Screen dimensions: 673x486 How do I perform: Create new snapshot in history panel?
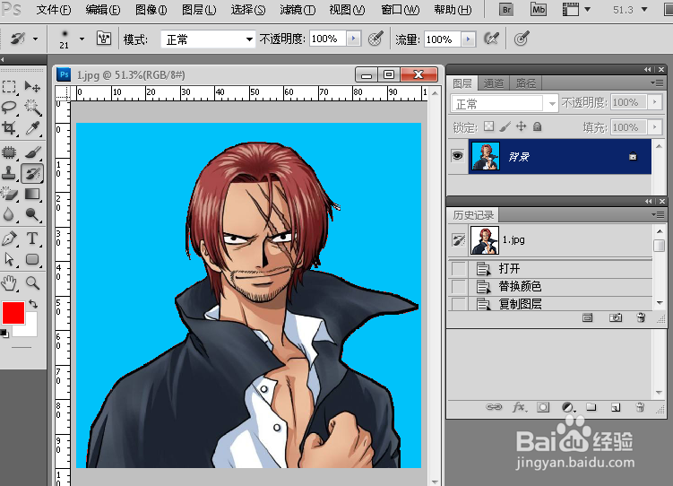click(x=616, y=317)
